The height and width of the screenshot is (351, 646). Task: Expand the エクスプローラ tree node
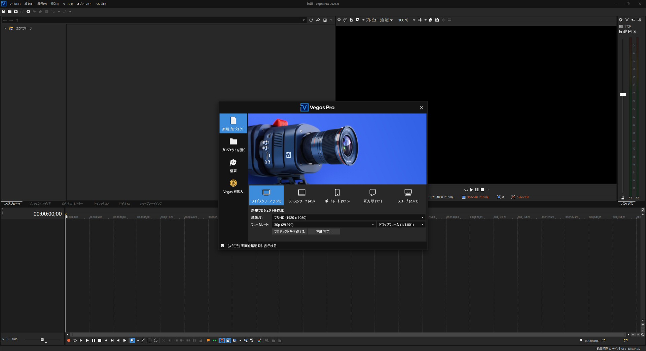pyautogui.click(x=5, y=28)
